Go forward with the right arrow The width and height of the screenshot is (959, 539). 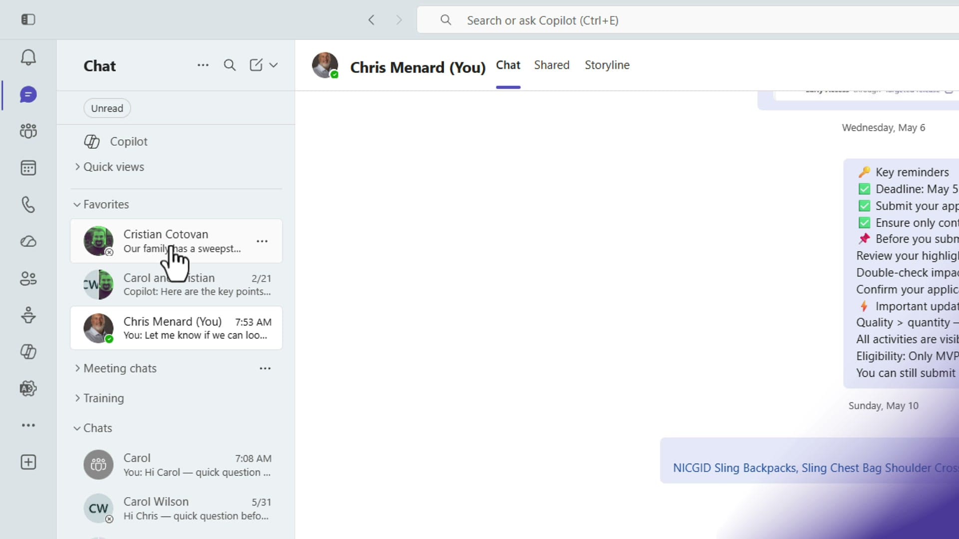[399, 20]
